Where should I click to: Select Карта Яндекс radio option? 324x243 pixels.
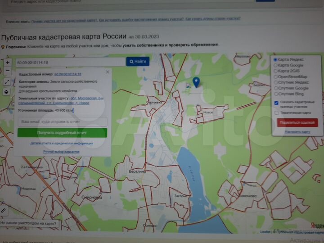tap(275, 59)
